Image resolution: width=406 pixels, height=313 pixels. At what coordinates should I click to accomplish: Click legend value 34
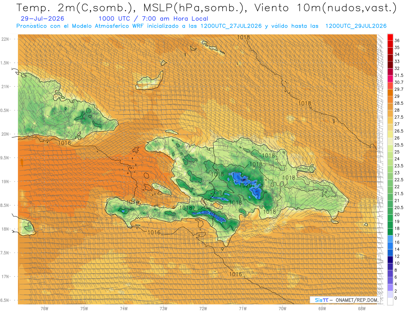(x=397, y=55)
